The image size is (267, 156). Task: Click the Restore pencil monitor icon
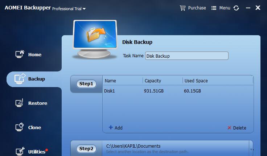(x=19, y=103)
